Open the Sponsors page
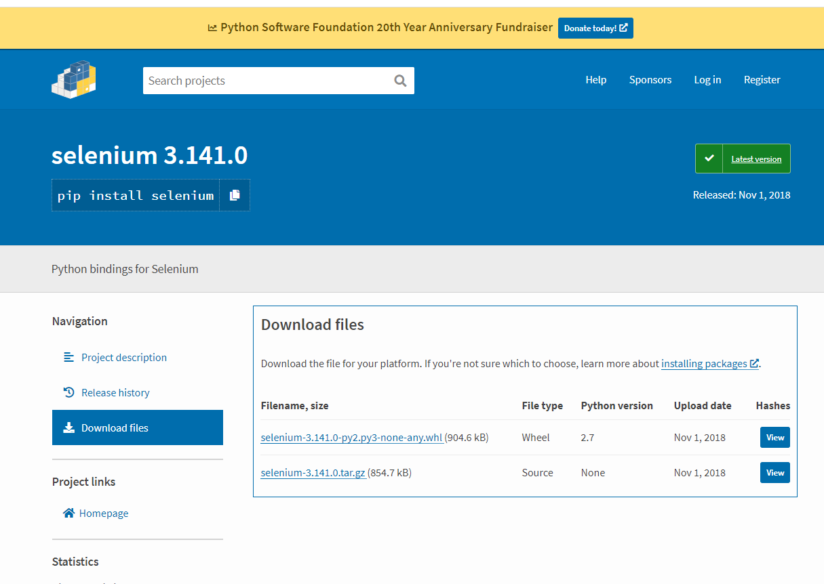 650,80
